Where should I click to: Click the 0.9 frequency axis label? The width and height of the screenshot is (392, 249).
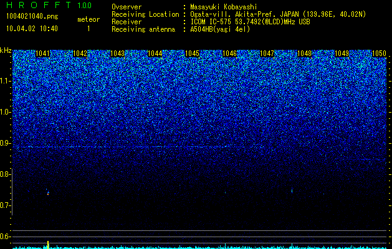pyautogui.click(x=5, y=143)
